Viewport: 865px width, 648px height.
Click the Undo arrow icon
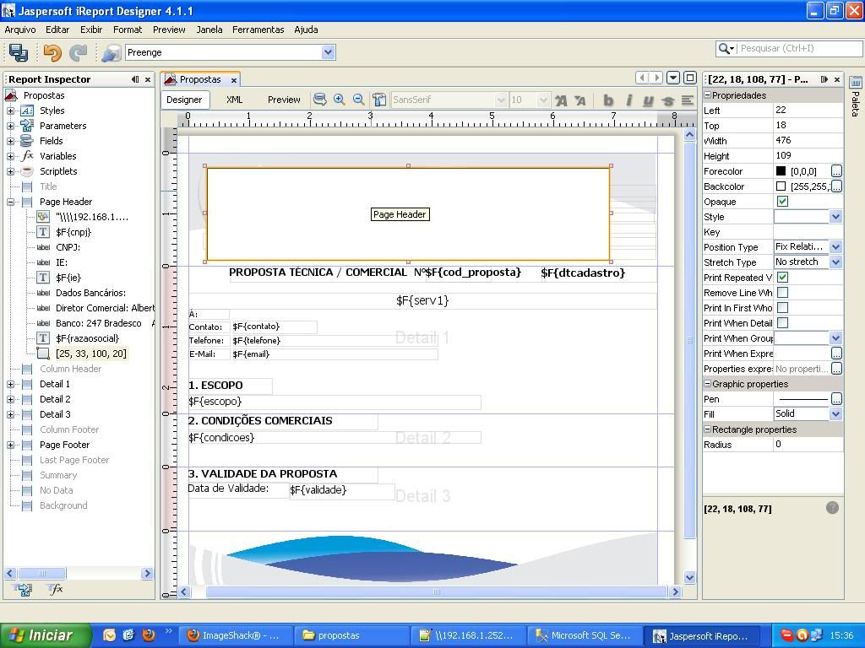click(x=52, y=52)
